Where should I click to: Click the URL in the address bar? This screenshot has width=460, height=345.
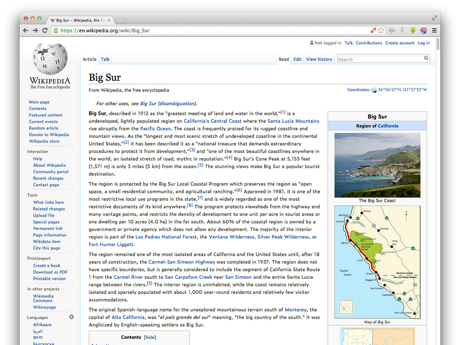(x=105, y=31)
